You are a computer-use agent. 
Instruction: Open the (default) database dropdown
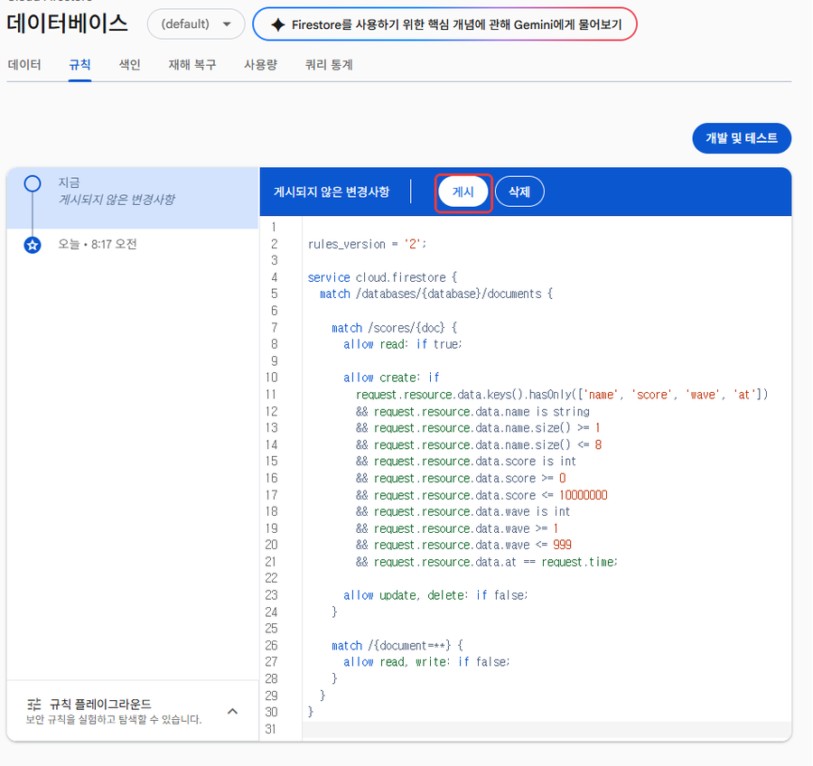point(196,23)
